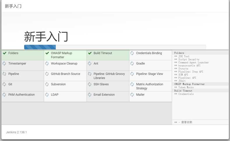Select the Email Extension plugin label

tap(104, 95)
